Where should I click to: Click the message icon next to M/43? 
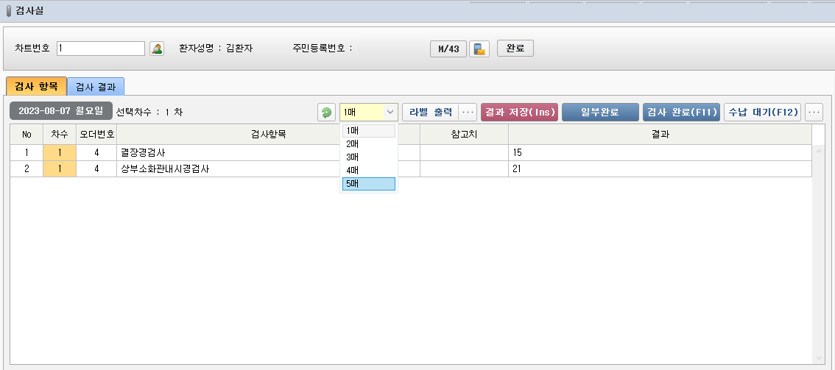[x=479, y=49]
